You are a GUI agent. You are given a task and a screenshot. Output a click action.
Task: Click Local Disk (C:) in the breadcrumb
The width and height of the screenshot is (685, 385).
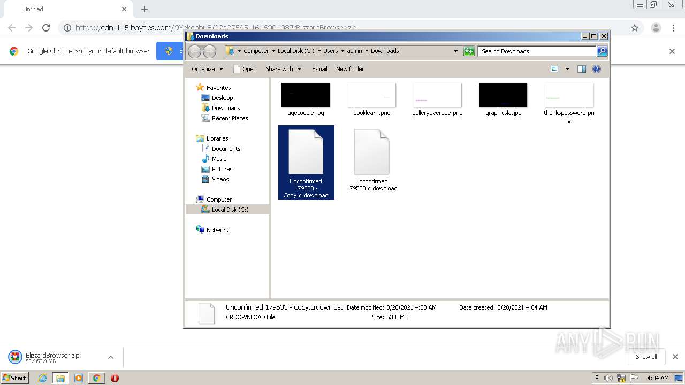point(296,51)
